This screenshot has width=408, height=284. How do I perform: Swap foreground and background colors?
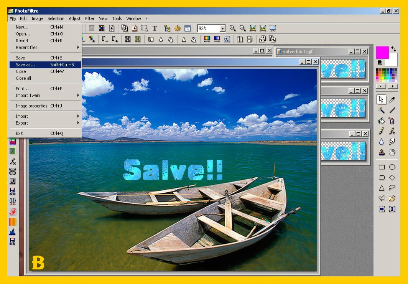(x=393, y=50)
